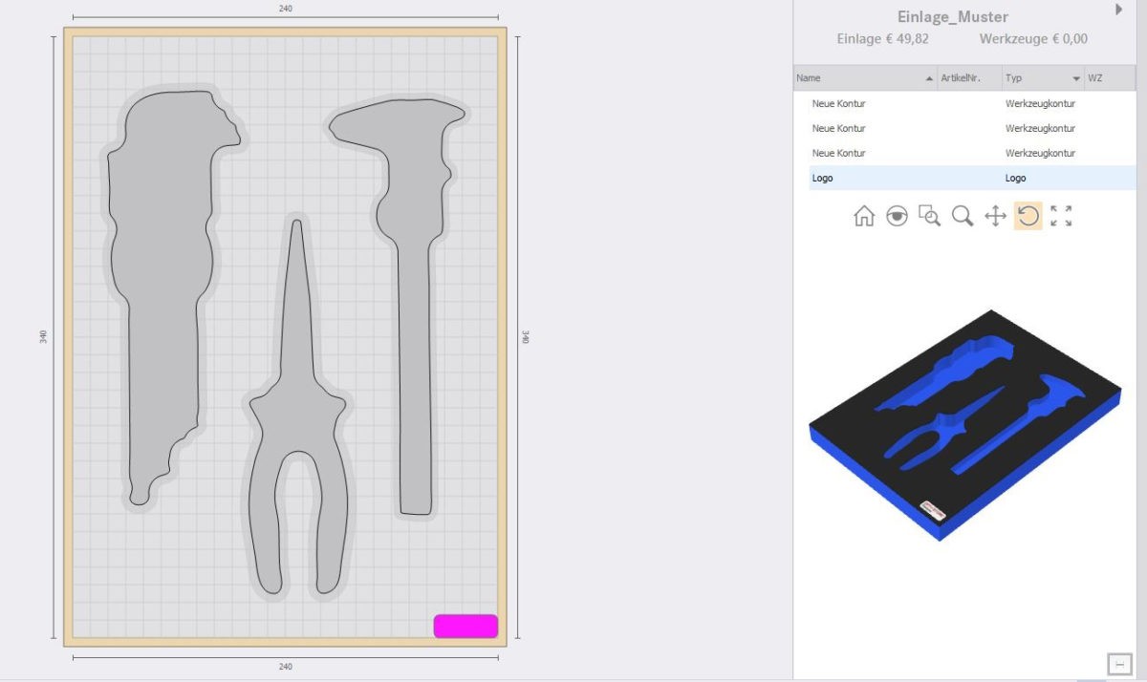The width and height of the screenshot is (1147, 682).
Task: Click the eye view icon
Action: coord(897,216)
